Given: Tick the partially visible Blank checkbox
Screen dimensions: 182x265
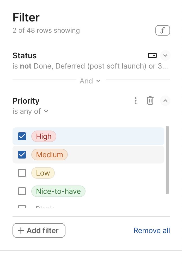Looking at the screenshot, I should coord(22,207).
